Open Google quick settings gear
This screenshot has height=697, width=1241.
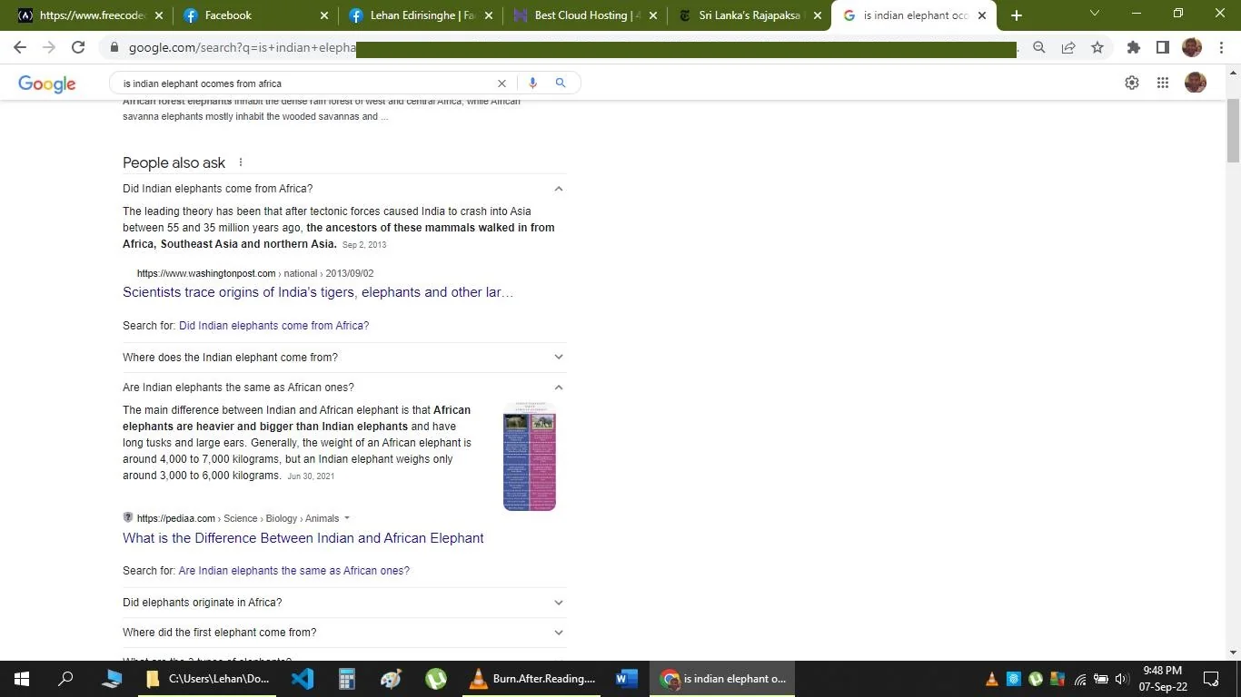click(x=1132, y=83)
